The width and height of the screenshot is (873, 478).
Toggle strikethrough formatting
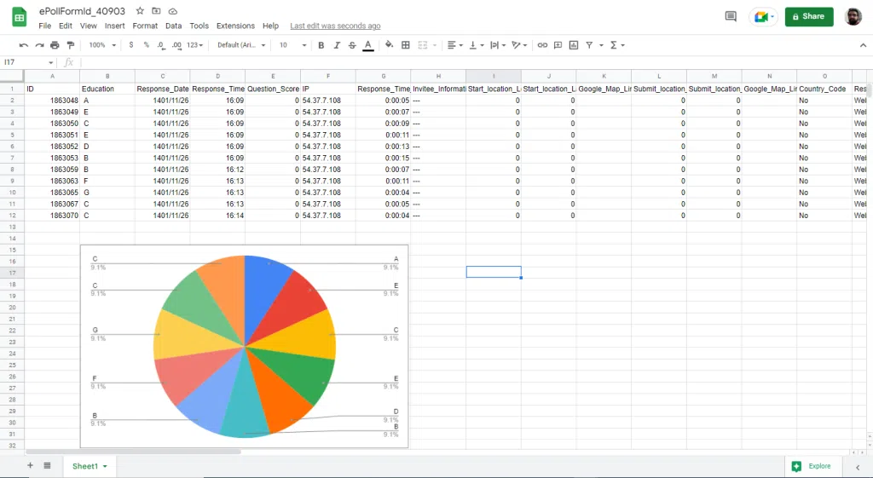coord(352,45)
